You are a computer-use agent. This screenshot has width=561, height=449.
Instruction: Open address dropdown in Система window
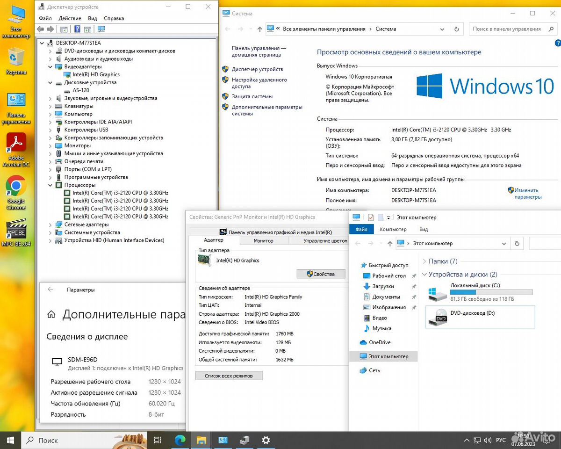pyautogui.click(x=443, y=29)
